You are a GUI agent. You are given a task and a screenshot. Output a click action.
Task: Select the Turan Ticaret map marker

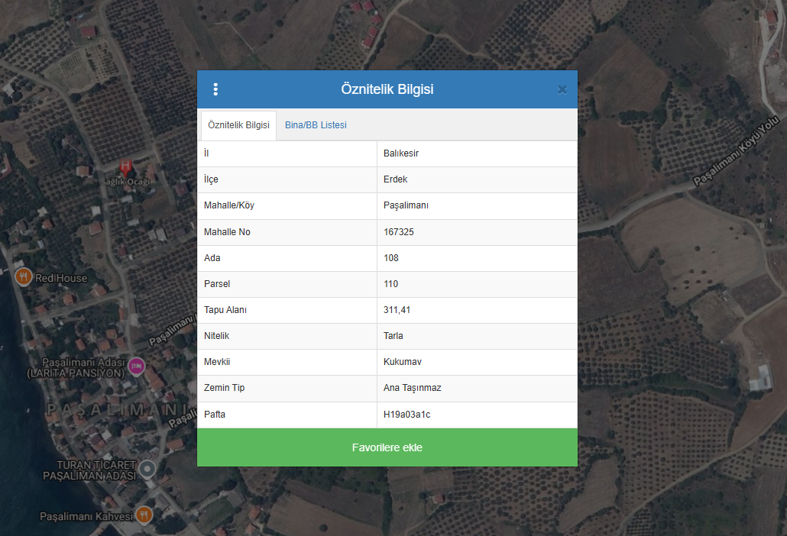147,467
